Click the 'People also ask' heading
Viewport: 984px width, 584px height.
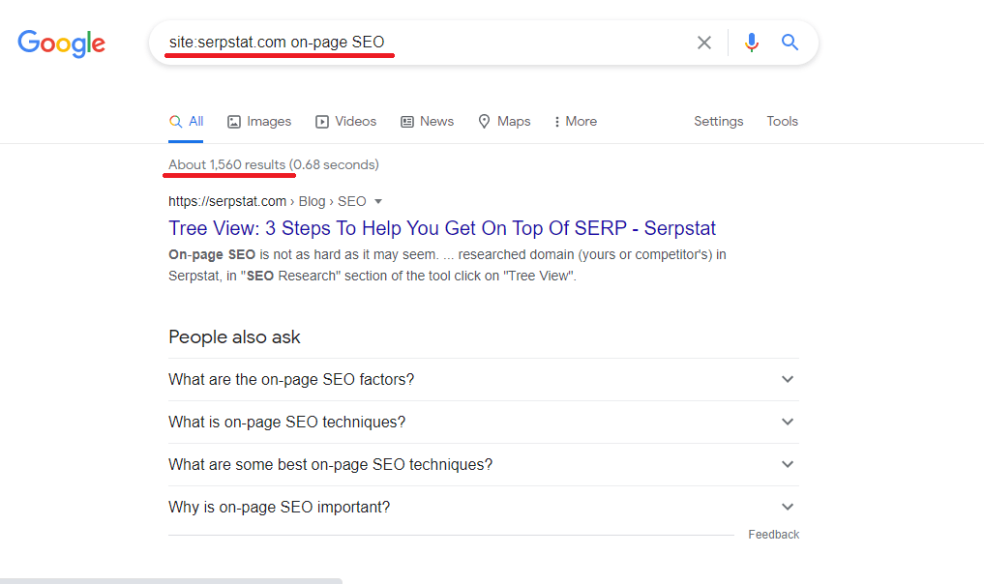(234, 336)
